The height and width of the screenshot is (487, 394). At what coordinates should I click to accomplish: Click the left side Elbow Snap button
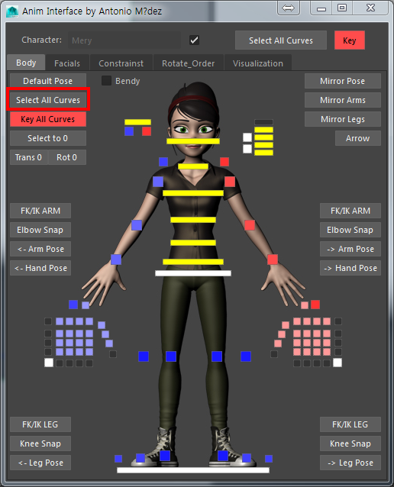[40, 230]
